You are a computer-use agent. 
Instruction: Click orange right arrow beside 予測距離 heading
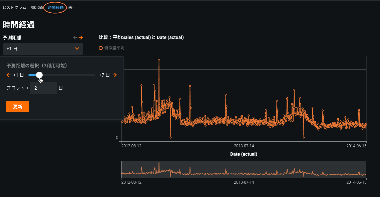pos(81,38)
